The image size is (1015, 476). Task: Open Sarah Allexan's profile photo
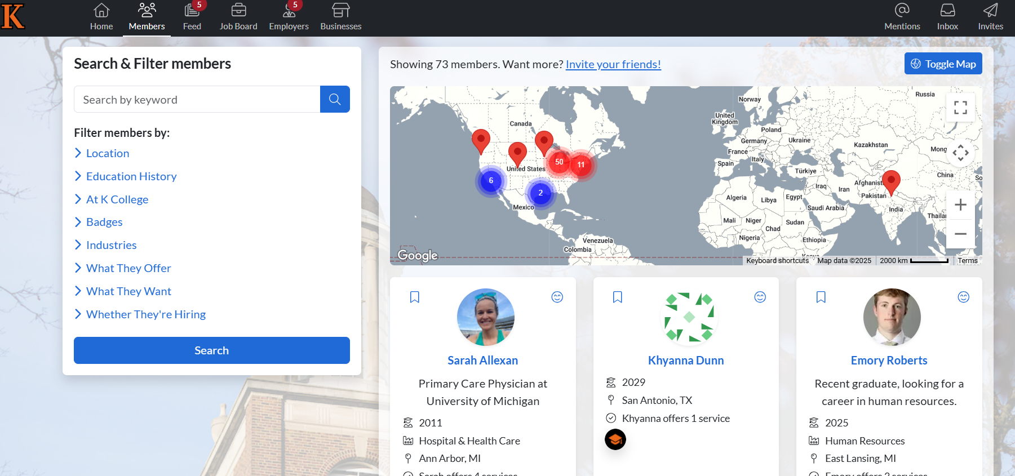(x=486, y=317)
